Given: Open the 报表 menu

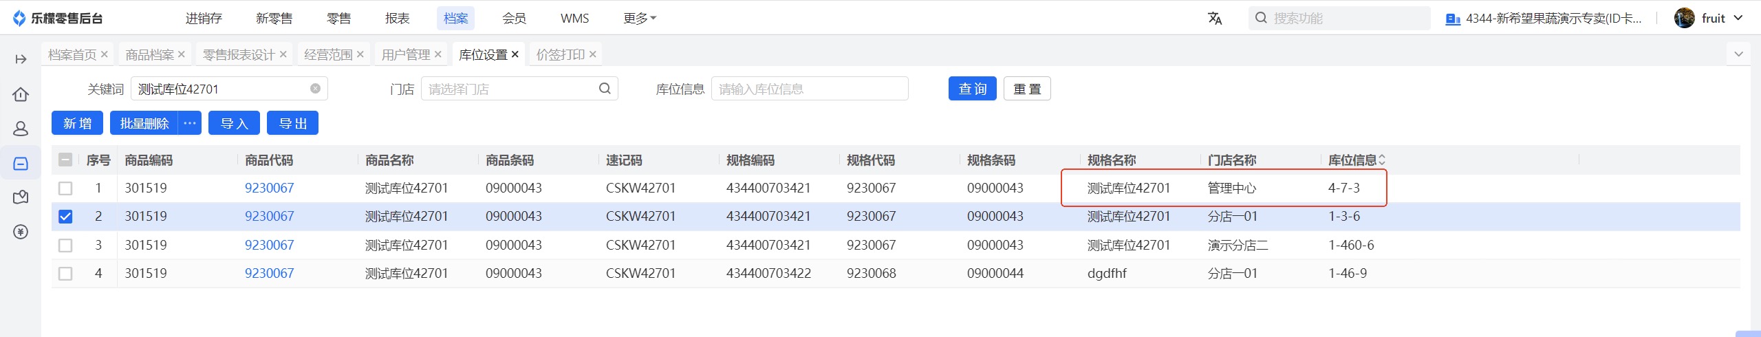Looking at the screenshot, I should [398, 19].
